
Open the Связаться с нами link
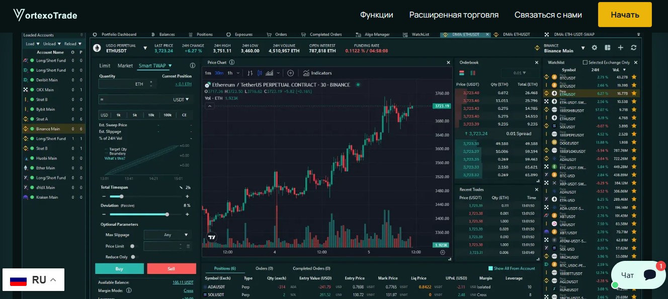pyautogui.click(x=548, y=15)
